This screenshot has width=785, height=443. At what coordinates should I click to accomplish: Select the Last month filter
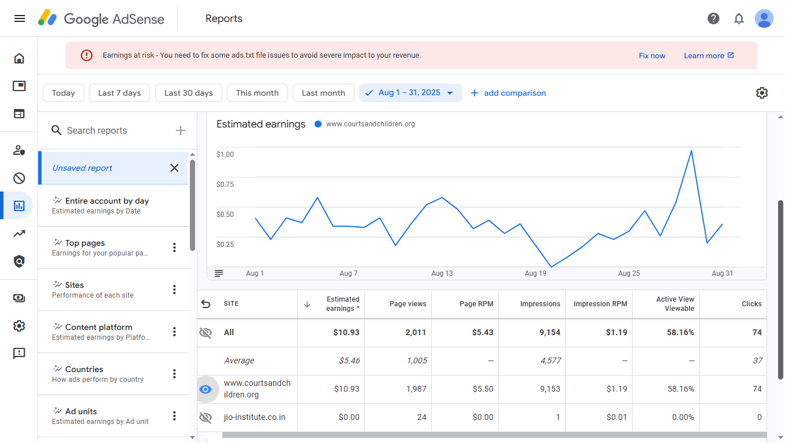(x=323, y=93)
